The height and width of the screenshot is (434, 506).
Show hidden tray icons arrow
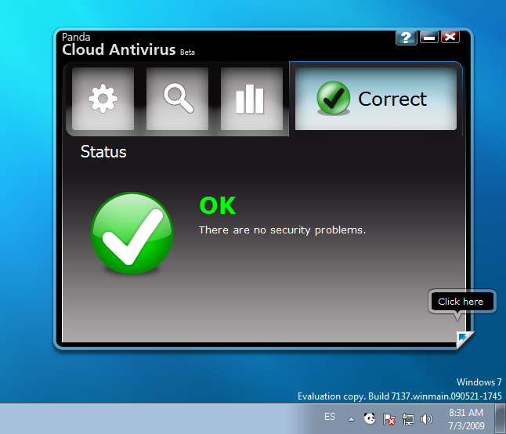(351, 419)
